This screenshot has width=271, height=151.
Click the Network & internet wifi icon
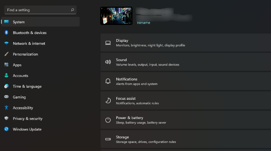pos(6,43)
